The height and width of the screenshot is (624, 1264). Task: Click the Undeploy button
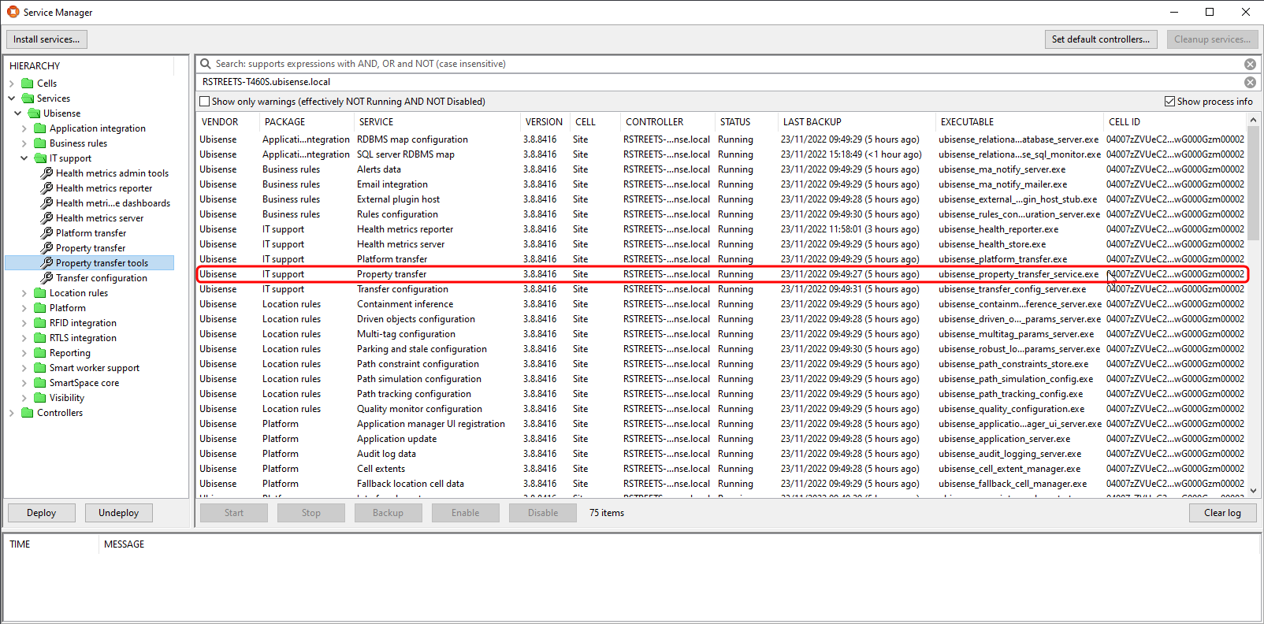click(119, 513)
